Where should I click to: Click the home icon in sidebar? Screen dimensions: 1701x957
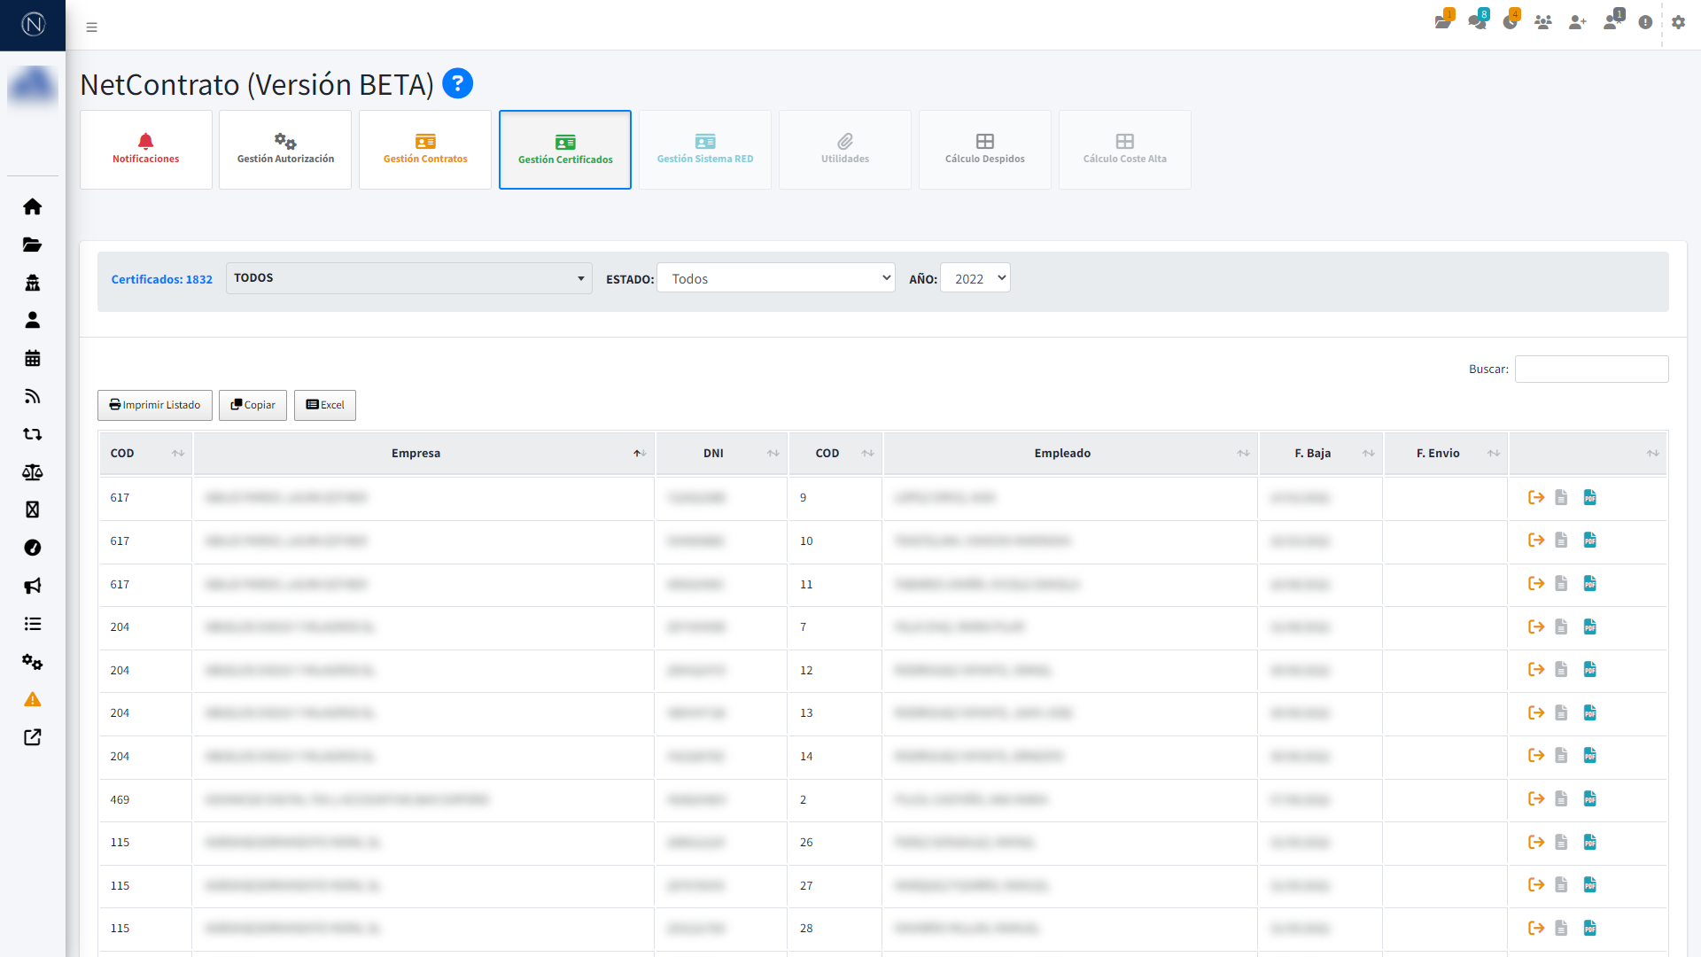pyautogui.click(x=33, y=206)
